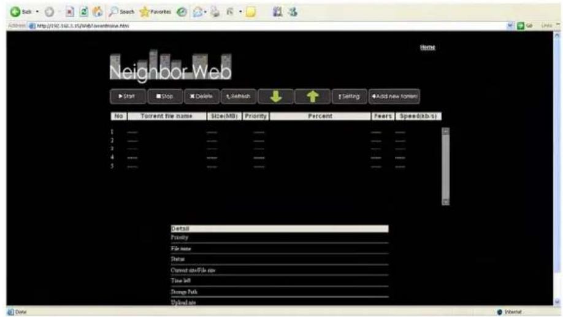Click the Neighbor Web logo
Image resolution: width=563 pixels, height=317 pixels.
pyautogui.click(x=170, y=65)
